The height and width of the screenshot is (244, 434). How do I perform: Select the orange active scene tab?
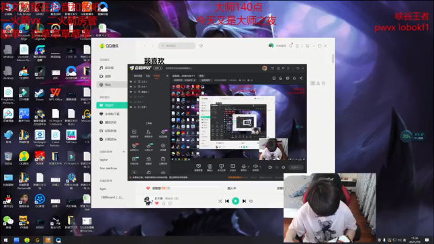pyautogui.click(x=157, y=76)
